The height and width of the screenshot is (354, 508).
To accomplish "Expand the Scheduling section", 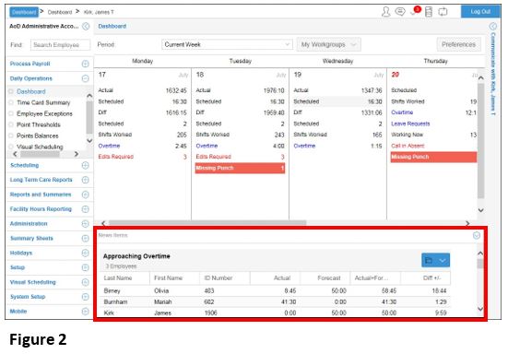I will pos(85,166).
